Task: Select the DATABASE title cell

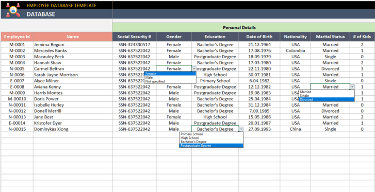Action: 41,14
